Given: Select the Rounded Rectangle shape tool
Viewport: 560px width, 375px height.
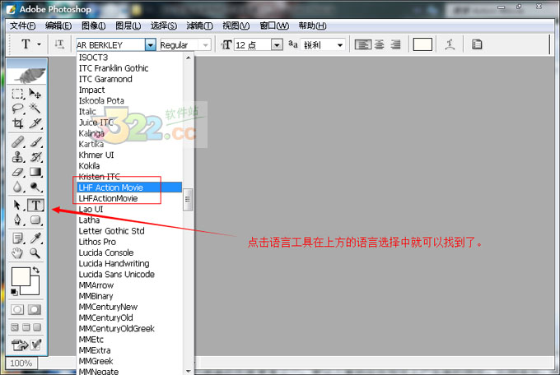Looking at the screenshot, I should 35,220.
